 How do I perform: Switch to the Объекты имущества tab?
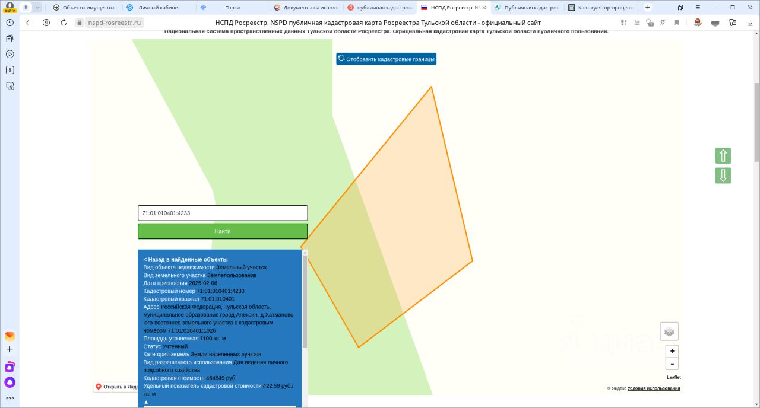(x=84, y=8)
